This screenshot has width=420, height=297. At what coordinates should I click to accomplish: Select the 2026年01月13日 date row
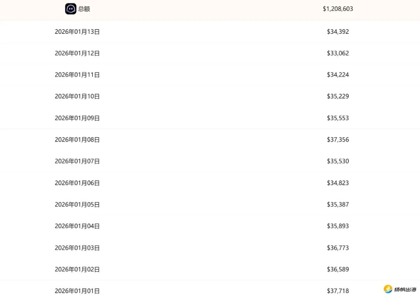click(77, 32)
